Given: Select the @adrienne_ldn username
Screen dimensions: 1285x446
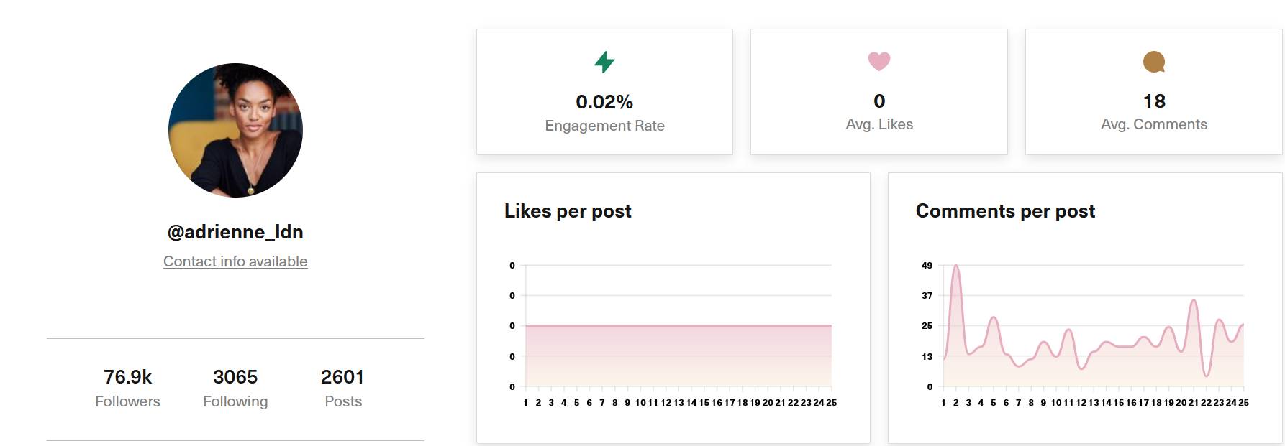Looking at the screenshot, I should (x=235, y=232).
